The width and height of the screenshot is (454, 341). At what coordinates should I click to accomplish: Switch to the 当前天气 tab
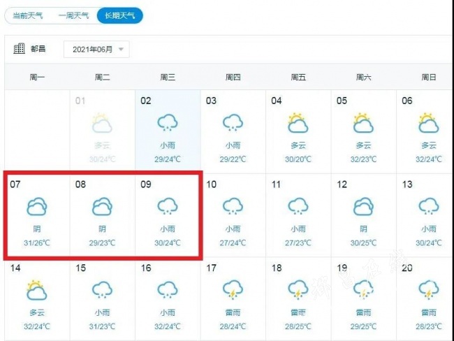[x=28, y=15]
